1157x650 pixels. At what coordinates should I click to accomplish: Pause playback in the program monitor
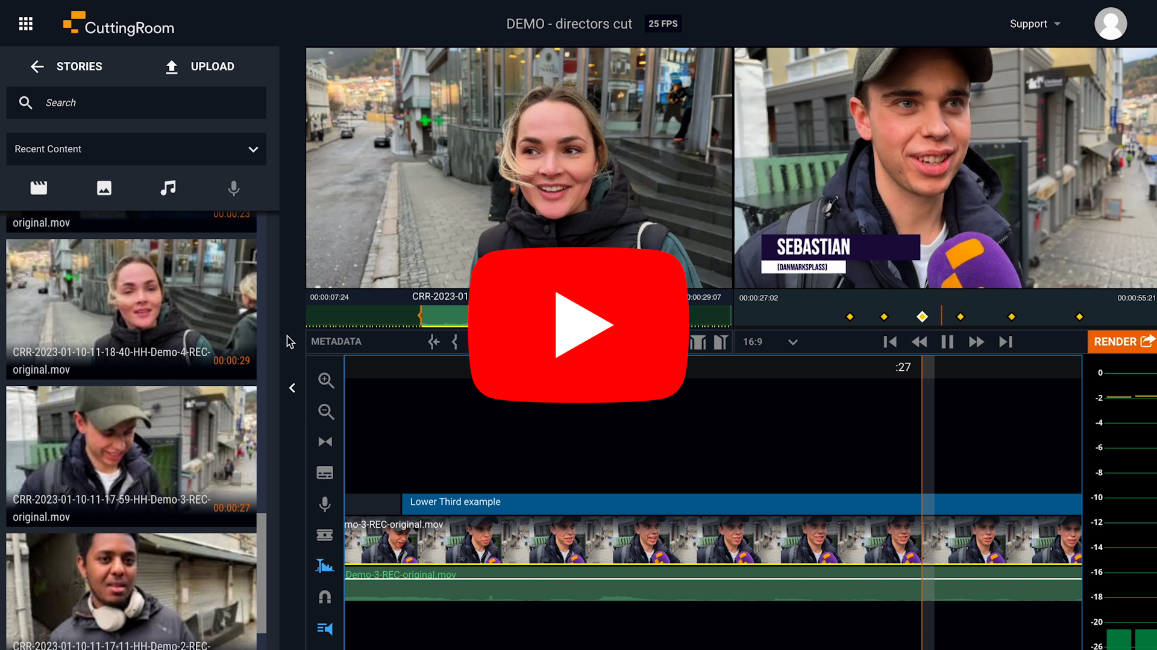click(947, 342)
